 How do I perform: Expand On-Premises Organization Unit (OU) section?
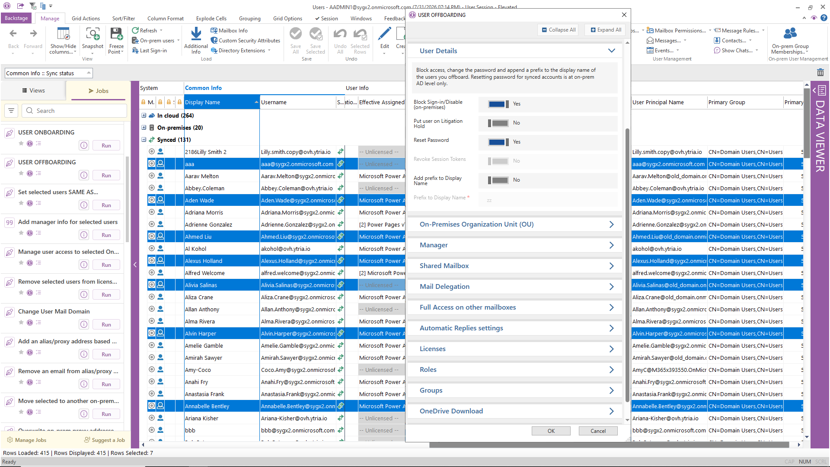(x=611, y=224)
